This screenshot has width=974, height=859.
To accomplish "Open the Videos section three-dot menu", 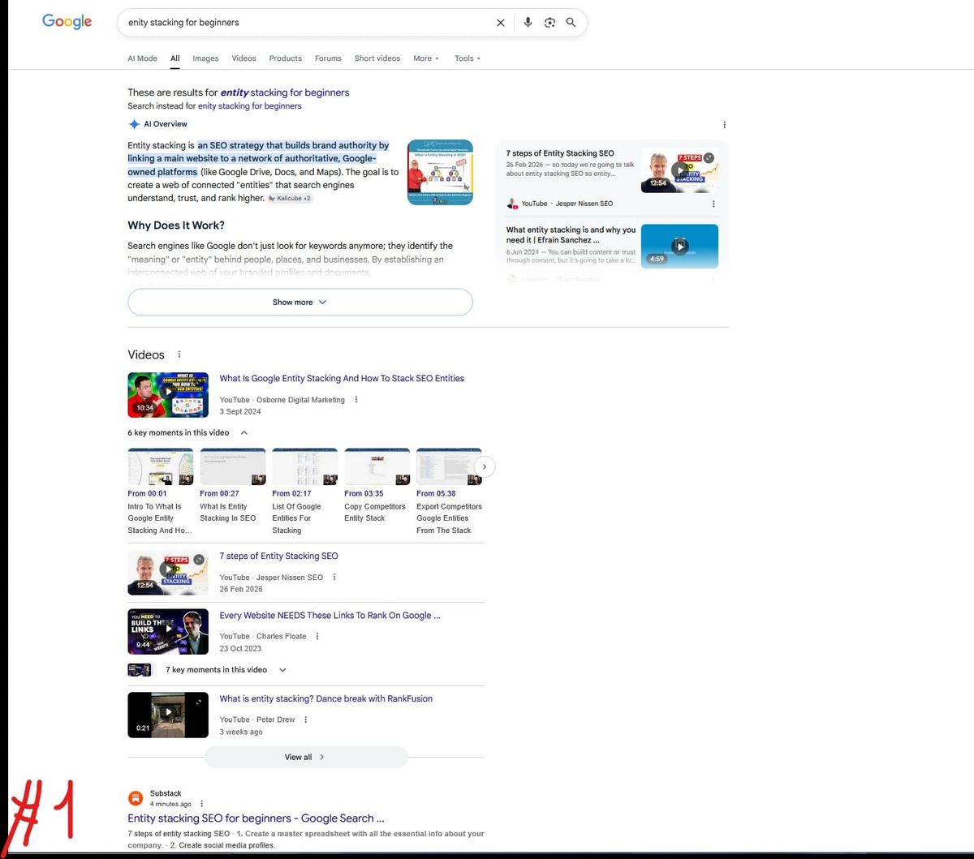I will coord(179,354).
